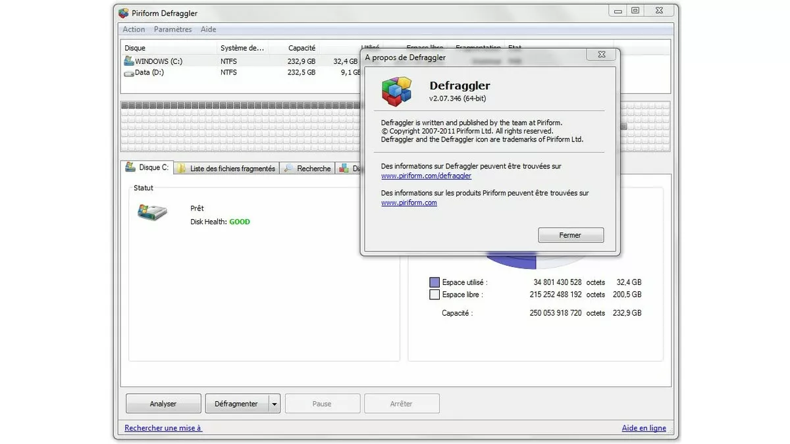Sort by the Capacité column header
The width and height of the screenshot is (790, 444).
click(x=303, y=47)
